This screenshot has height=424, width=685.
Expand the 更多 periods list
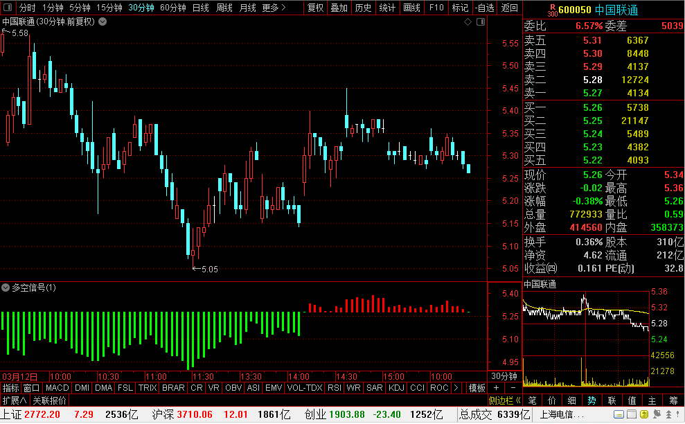[274, 8]
